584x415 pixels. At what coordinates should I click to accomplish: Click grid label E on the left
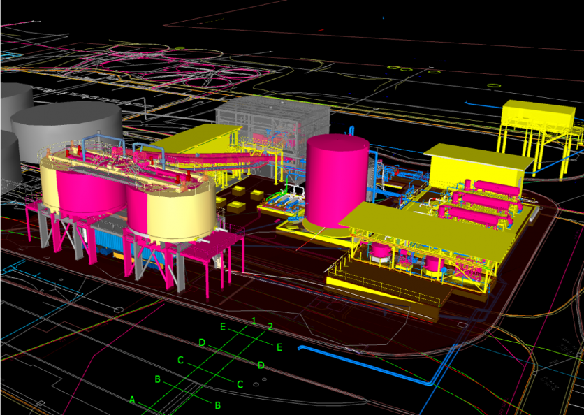click(222, 326)
